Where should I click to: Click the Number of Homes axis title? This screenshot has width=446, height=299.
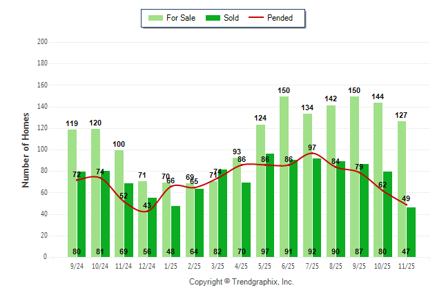[x=26, y=149]
